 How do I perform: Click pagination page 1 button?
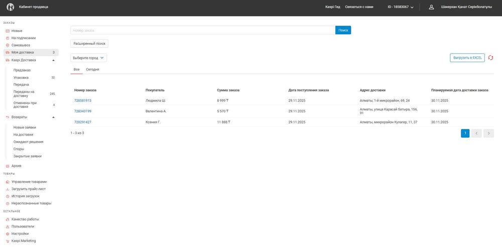[465, 133]
